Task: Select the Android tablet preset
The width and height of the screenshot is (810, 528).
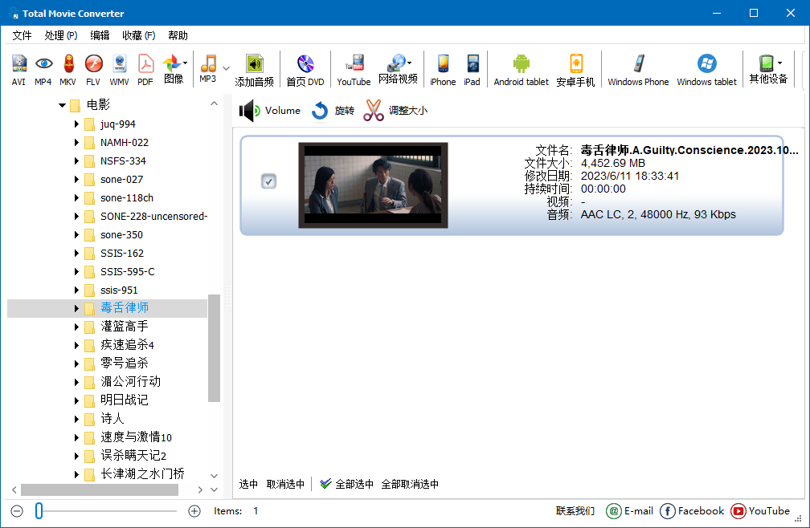Action: click(x=521, y=68)
